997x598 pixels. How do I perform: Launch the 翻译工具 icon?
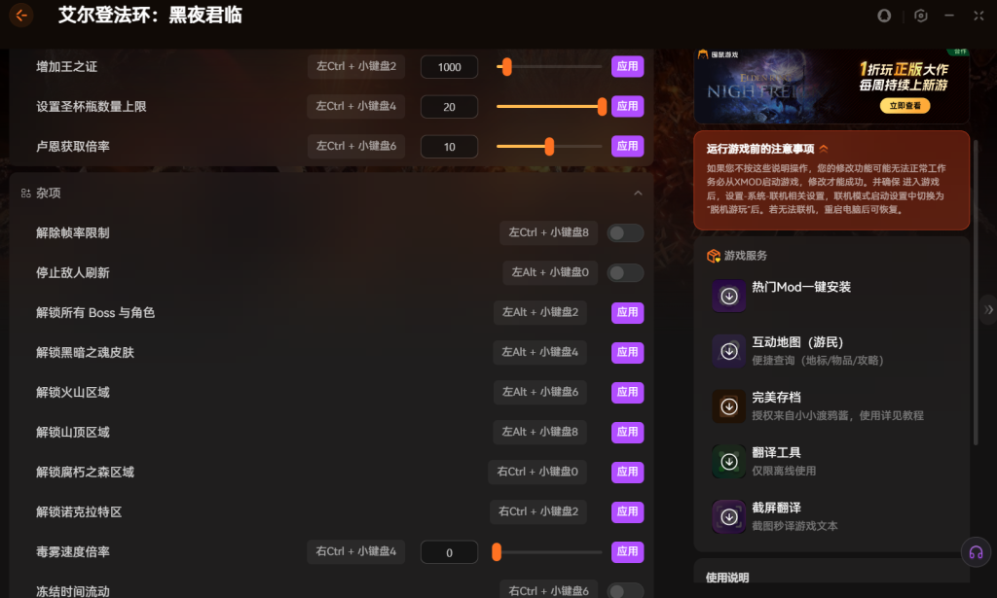pyautogui.click(x=728, y=462)
